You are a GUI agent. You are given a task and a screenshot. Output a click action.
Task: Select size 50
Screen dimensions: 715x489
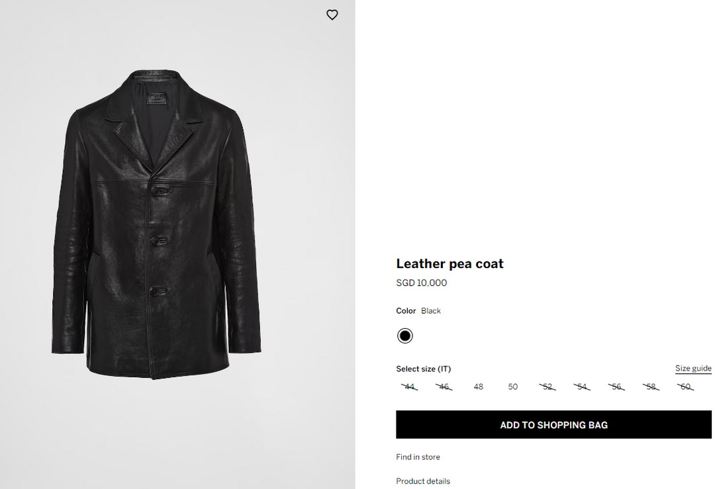pyautogui.click(x=513, y=387)
